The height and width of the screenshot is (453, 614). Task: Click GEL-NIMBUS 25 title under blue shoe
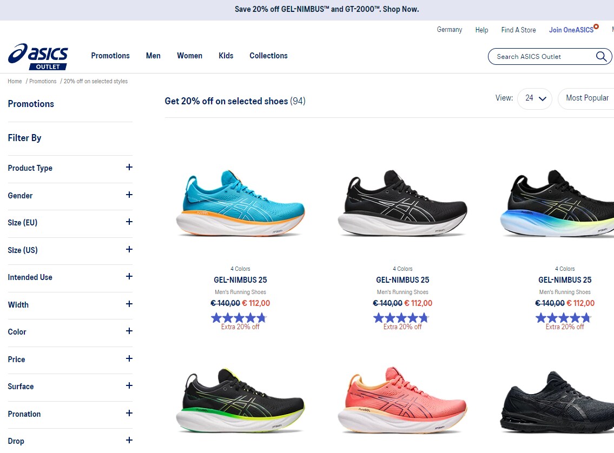point(240,279)
